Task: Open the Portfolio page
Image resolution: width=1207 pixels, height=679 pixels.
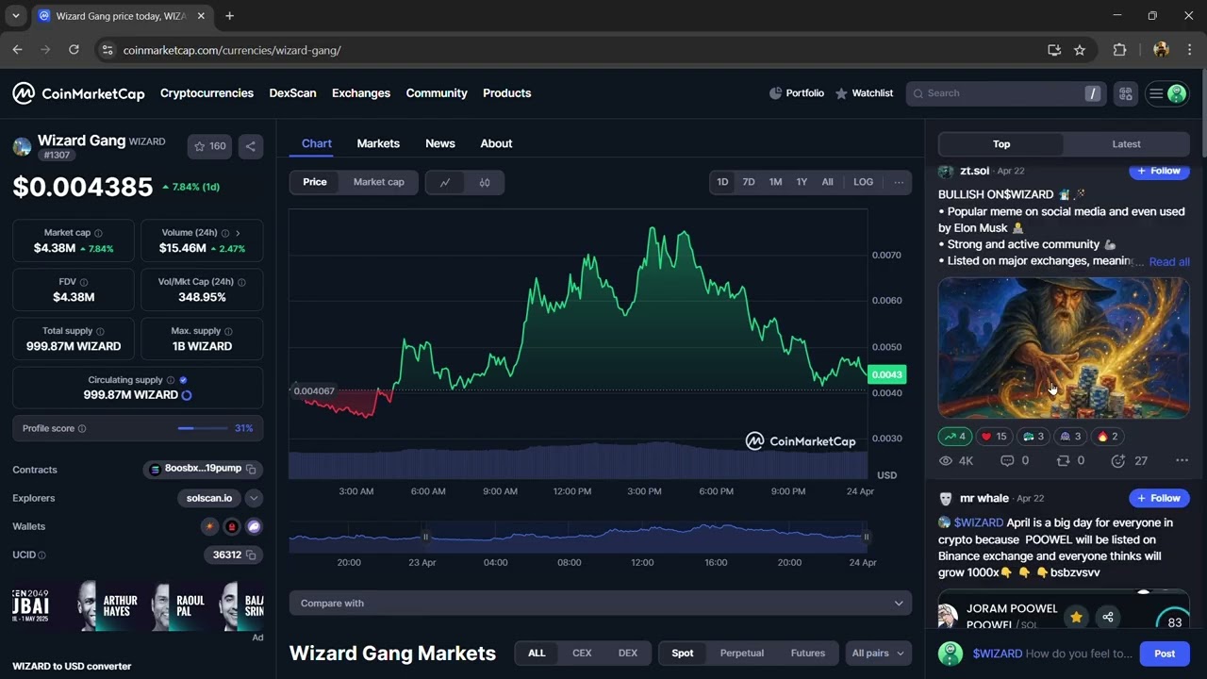Action: tap(797, 93)
